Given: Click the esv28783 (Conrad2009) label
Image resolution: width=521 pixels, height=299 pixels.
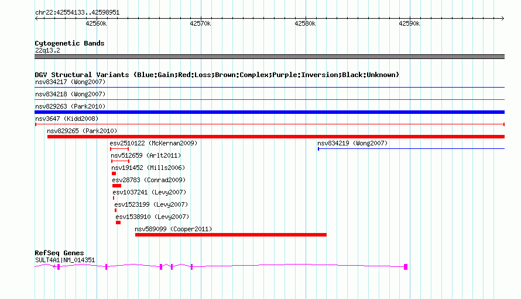Looking at the screenshot, I should (149, 180).
